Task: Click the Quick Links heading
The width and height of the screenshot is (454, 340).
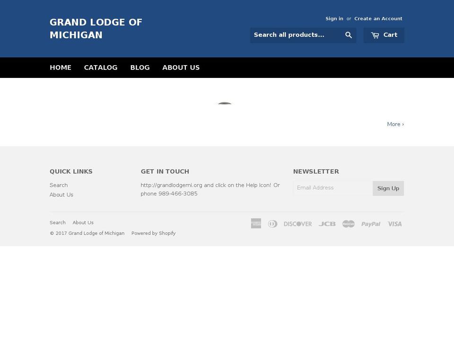Action: point(71,171)
